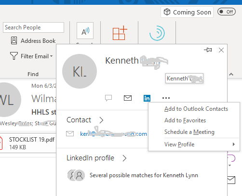Choose Add to Favorites

point(185,120)
